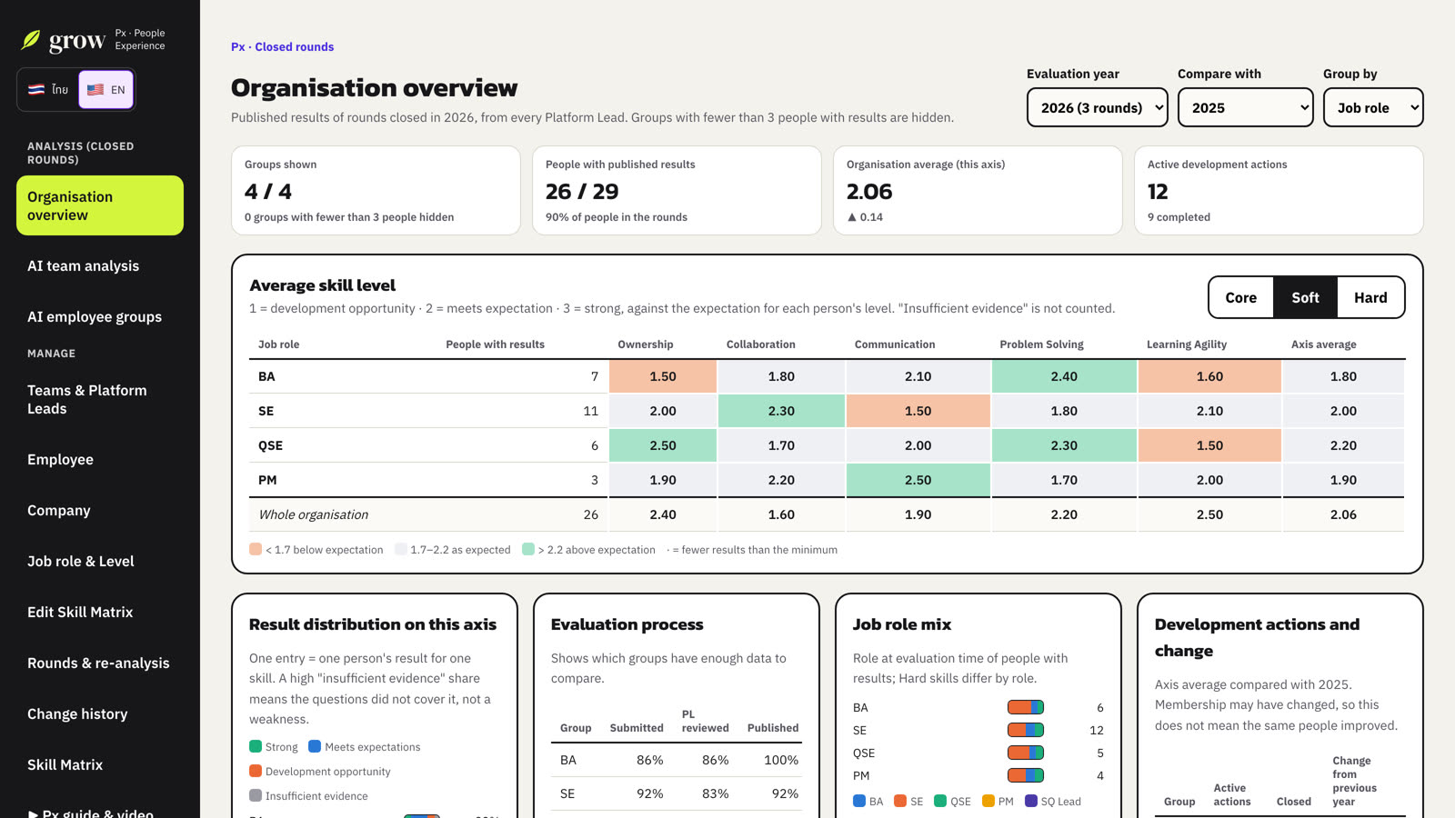Click the above expectation legend swatch
Image resolution: width=1455 pixels, height=818 pixels.
(528, 549)
